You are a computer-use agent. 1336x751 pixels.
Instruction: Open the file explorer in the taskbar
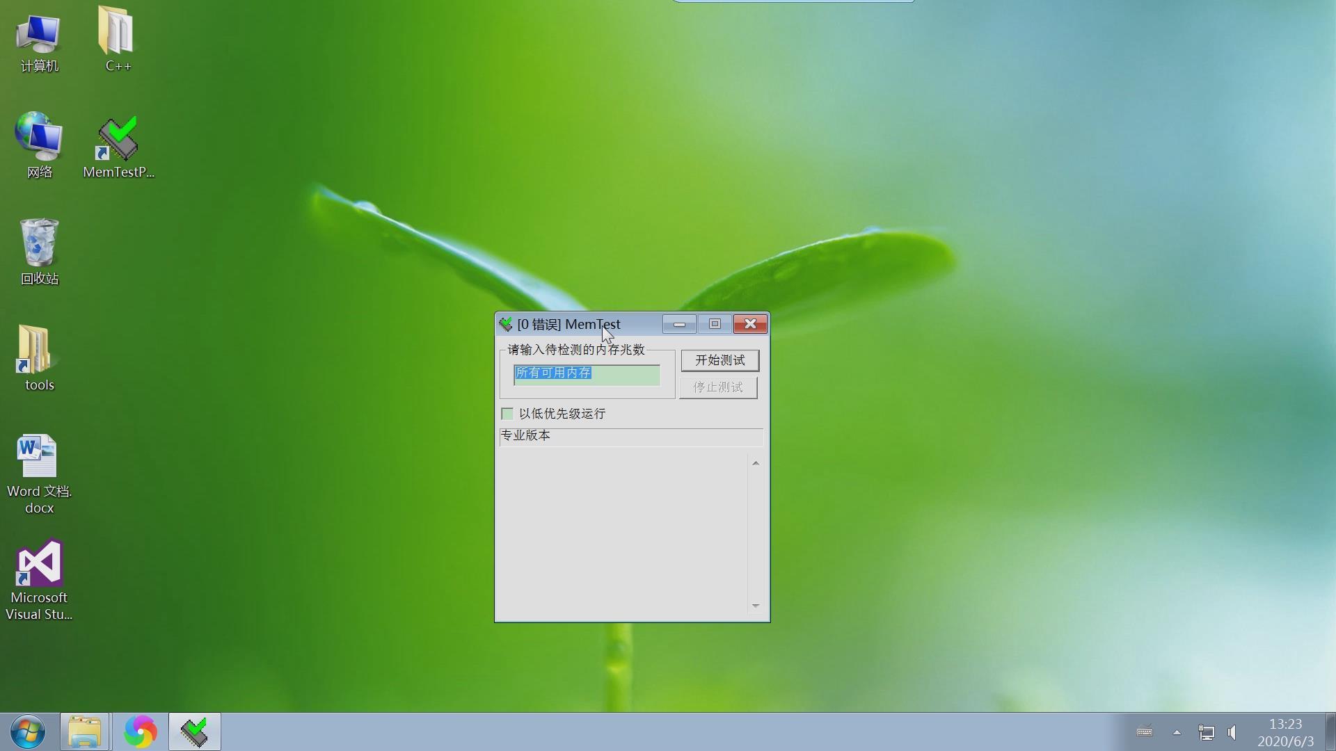pyautogui.click(x=85, y=732)
